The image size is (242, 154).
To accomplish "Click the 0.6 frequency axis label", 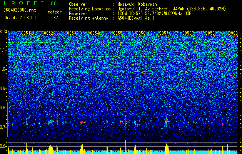I will point(3,146).
